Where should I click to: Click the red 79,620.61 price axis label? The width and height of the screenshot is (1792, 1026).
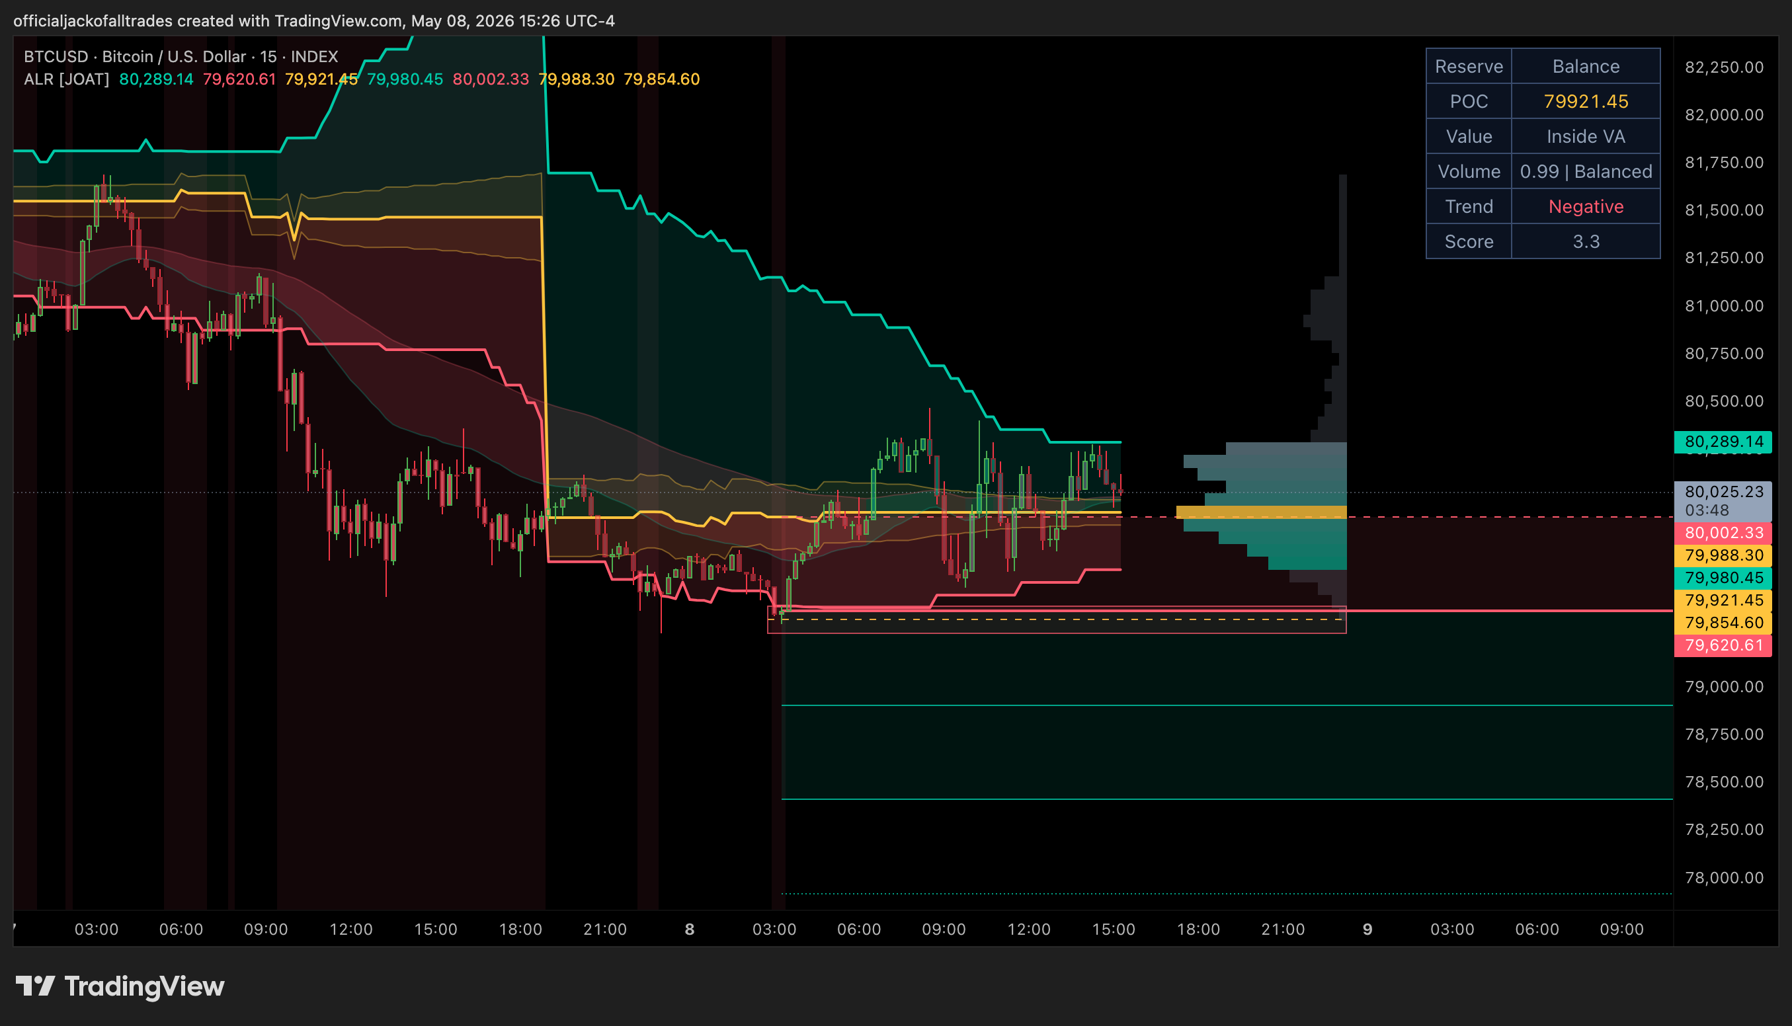[1723, 645]
